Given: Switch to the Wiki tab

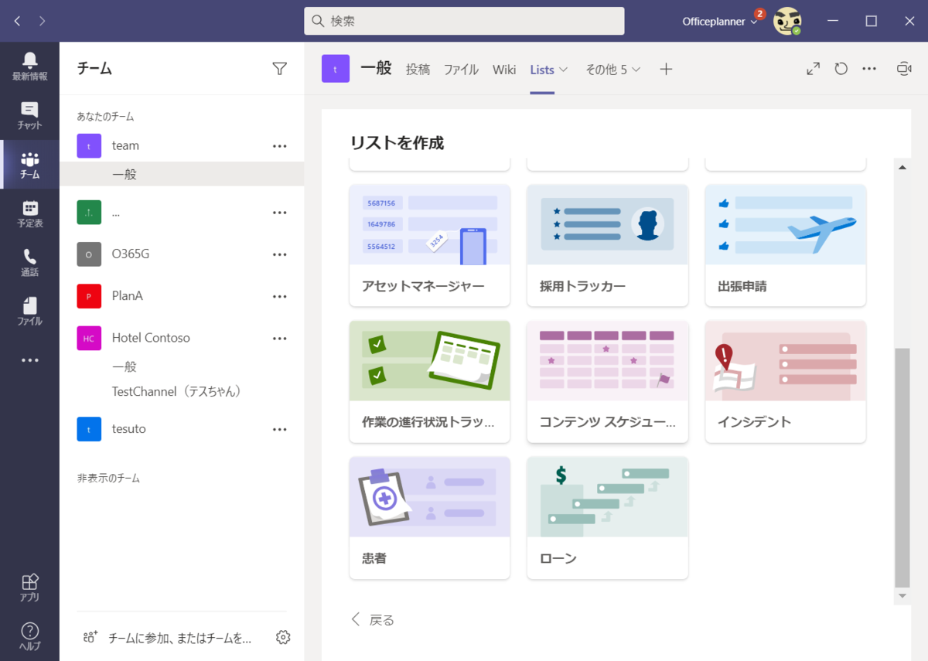Looking at the screenshot, I should pos(504,70).
